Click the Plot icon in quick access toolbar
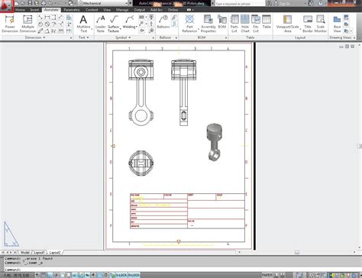Screen dimensions: 362x278 pos(44,3)
